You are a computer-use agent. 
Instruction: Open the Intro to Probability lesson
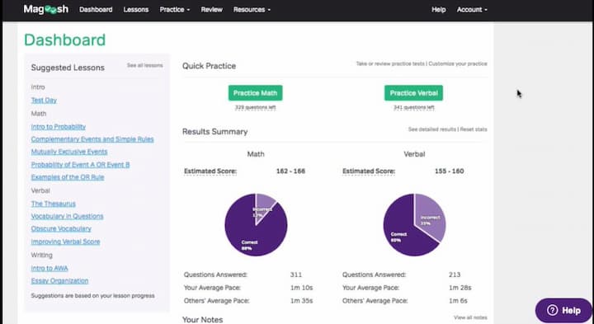(x=59, y=127)
